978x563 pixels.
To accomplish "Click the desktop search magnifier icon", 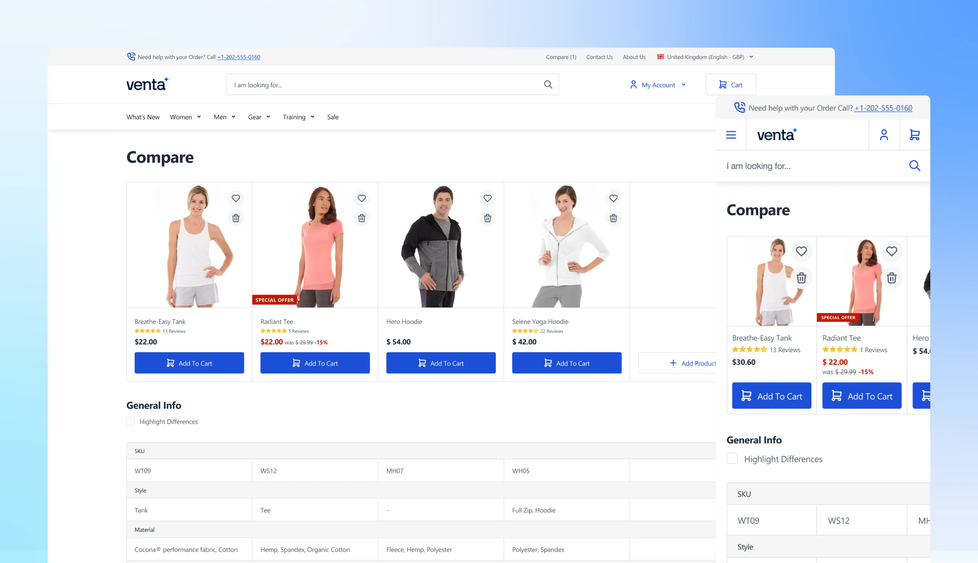I will point(548,85).
